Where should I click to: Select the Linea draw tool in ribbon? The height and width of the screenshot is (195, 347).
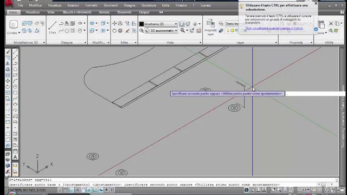click(x=53, y=27)
